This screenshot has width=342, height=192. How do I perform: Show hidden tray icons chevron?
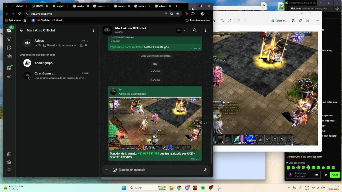[289, 188]
